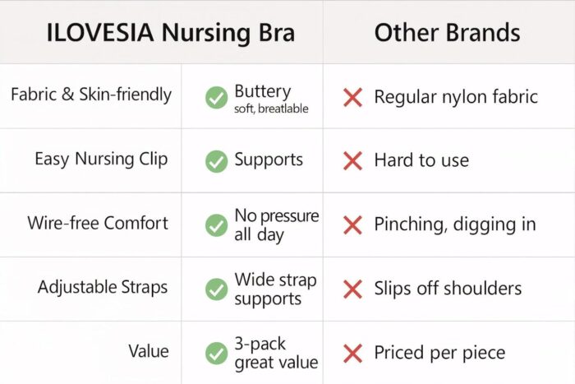This screenshot has width=575, height=384.
Task: Click the Fabric & Skin-friendly row label
Action: coord(91,95)
